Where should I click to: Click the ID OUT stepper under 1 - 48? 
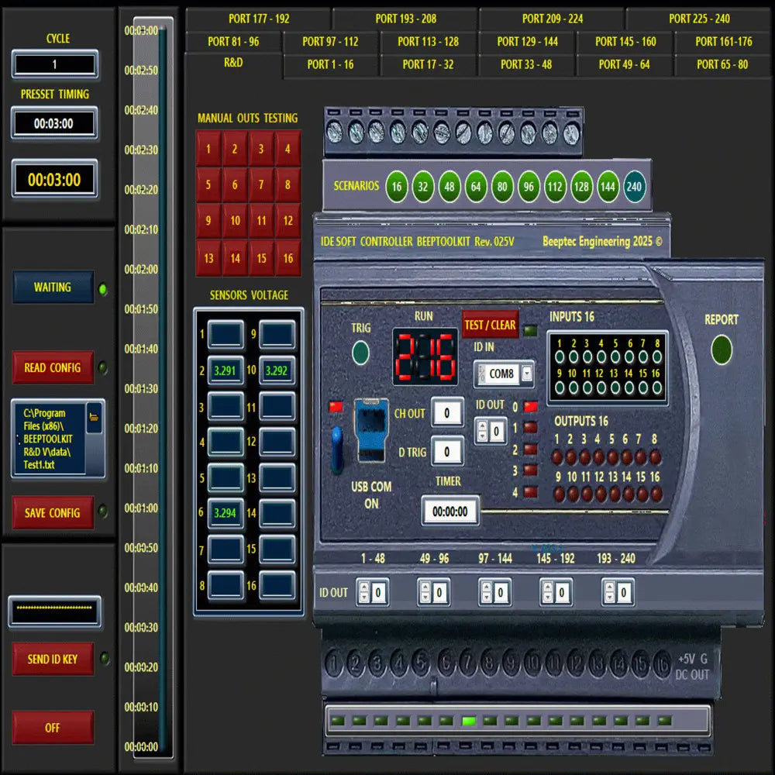point(363,594)
